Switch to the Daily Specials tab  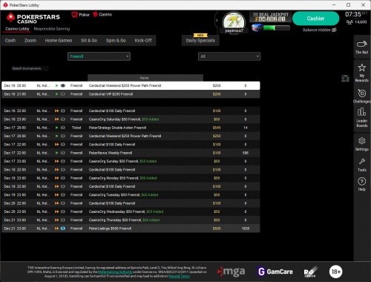(x=200, y=40)
